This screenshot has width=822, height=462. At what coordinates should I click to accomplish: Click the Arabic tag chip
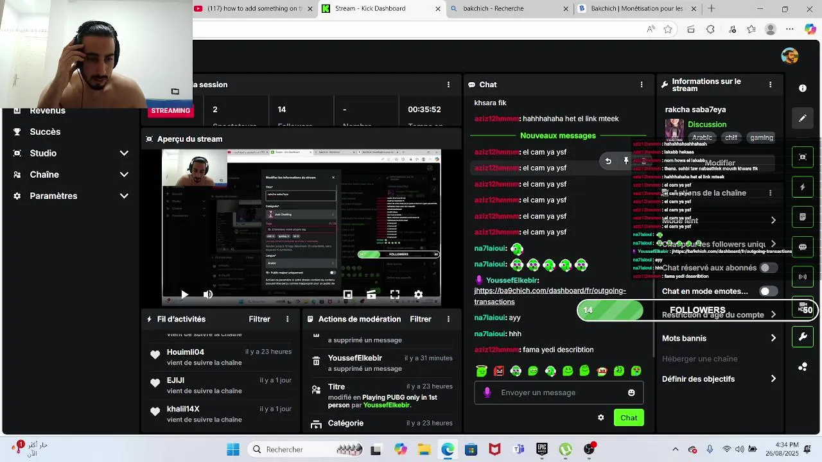[x=702, y=137]
